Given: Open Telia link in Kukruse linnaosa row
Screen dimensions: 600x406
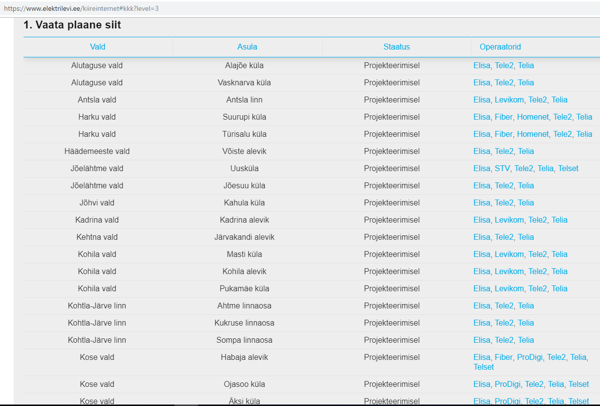Looking at the screenshot, I should 526,323.
